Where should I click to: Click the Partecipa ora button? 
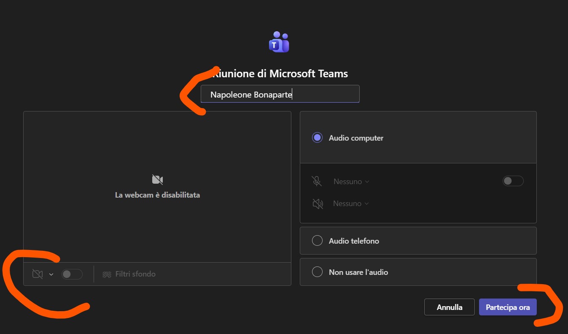(507, 307)
